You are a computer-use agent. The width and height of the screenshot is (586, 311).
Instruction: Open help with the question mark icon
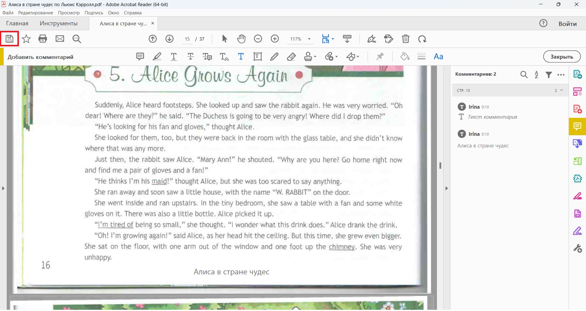[543, 23]
